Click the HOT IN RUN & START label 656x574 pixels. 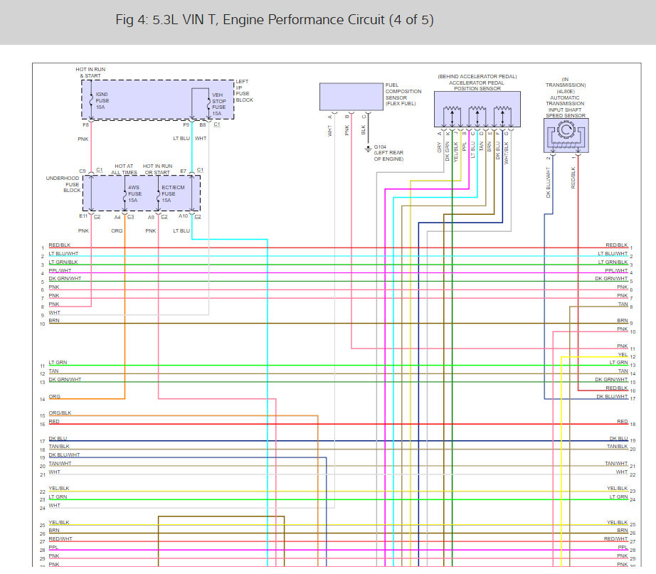coord(90,73)
